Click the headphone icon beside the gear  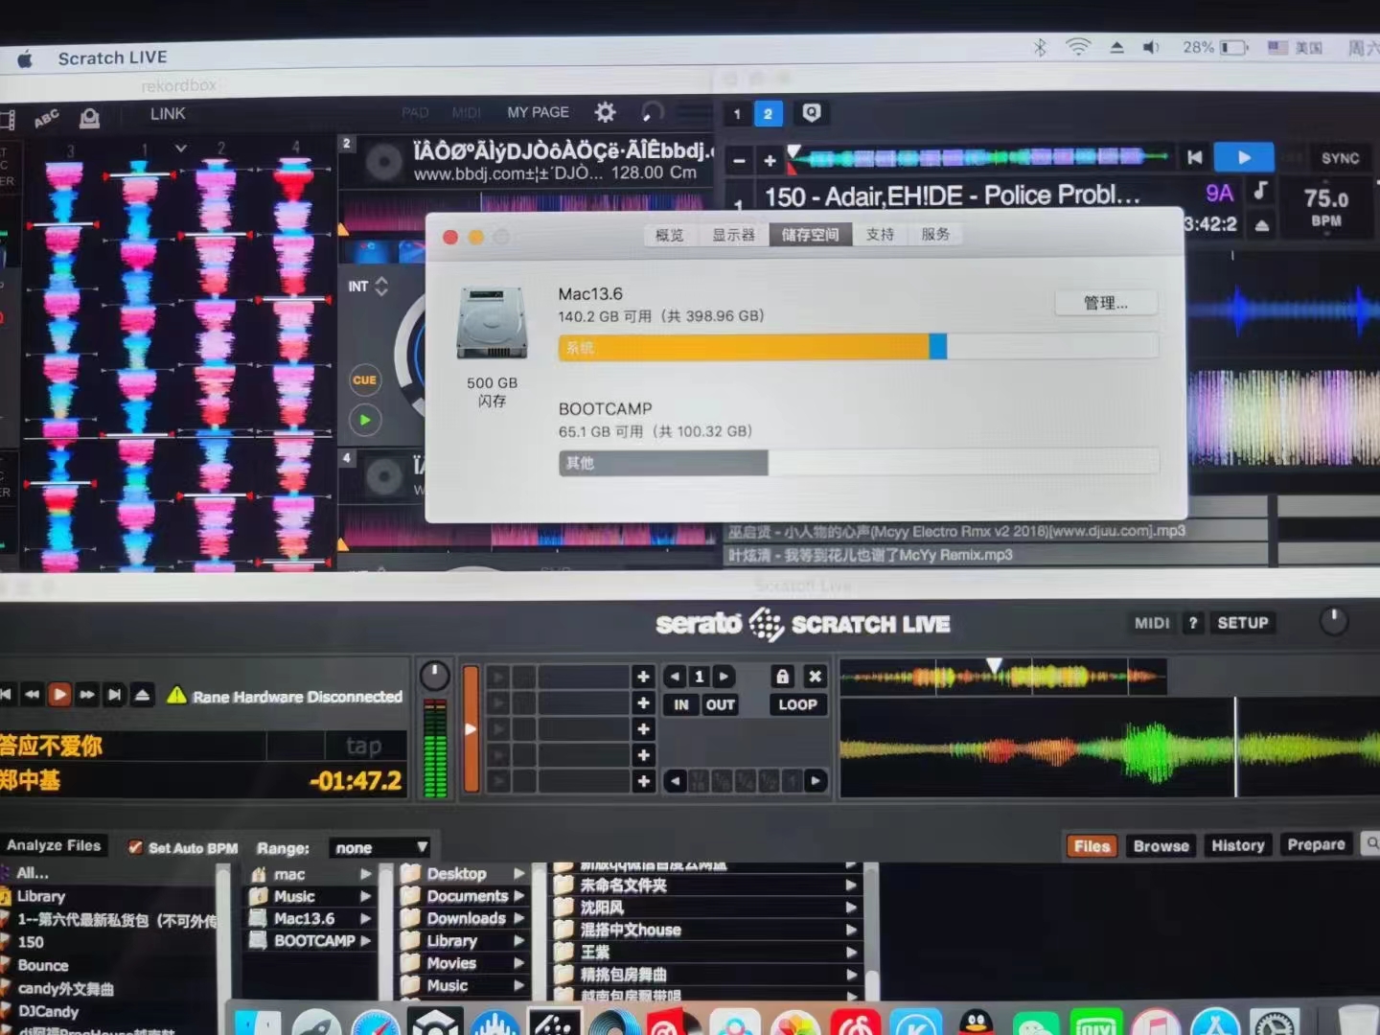[x=653, y=112]
